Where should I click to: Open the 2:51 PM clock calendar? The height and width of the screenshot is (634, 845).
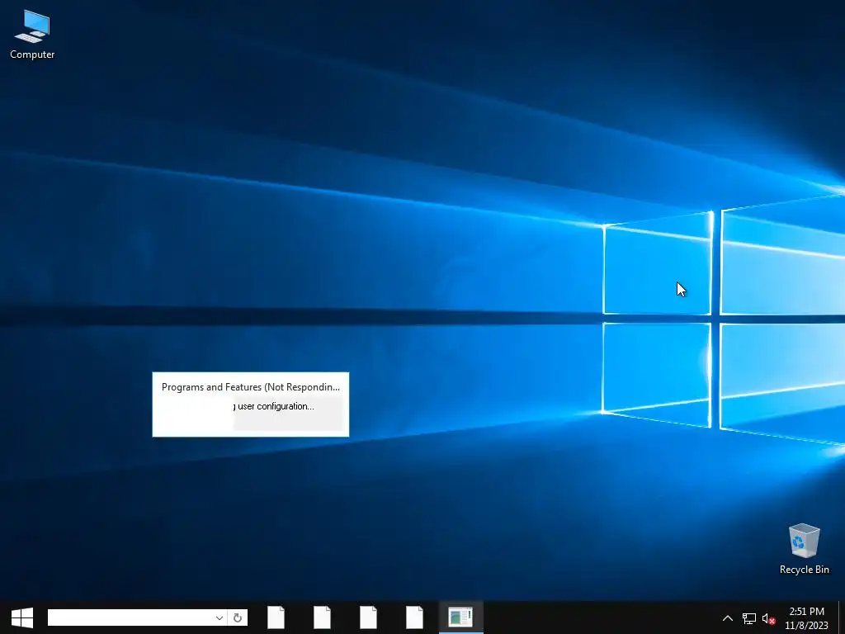point(806,618)
